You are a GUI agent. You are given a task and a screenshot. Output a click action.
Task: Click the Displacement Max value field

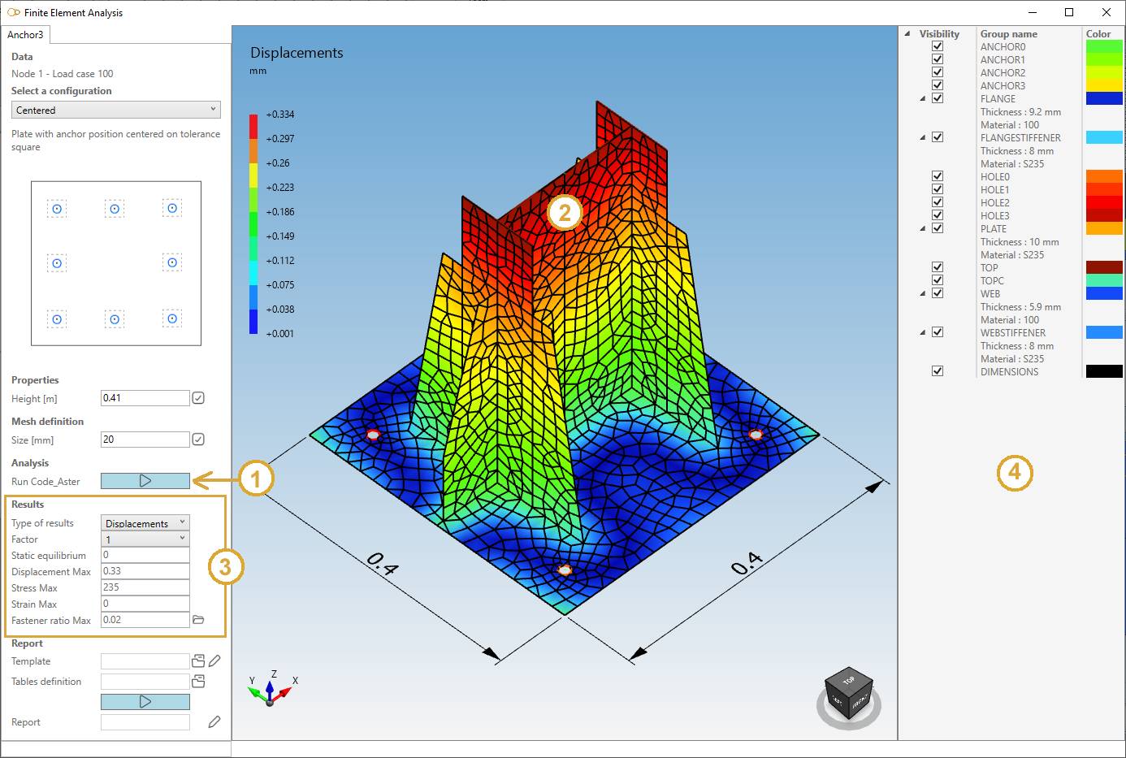[145, 571]
